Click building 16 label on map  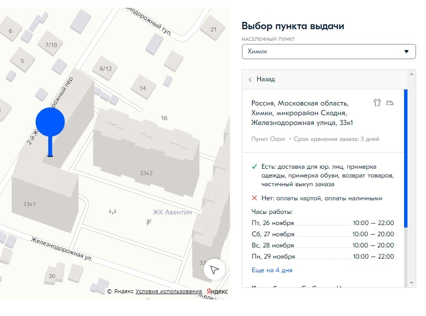[164, 118]
